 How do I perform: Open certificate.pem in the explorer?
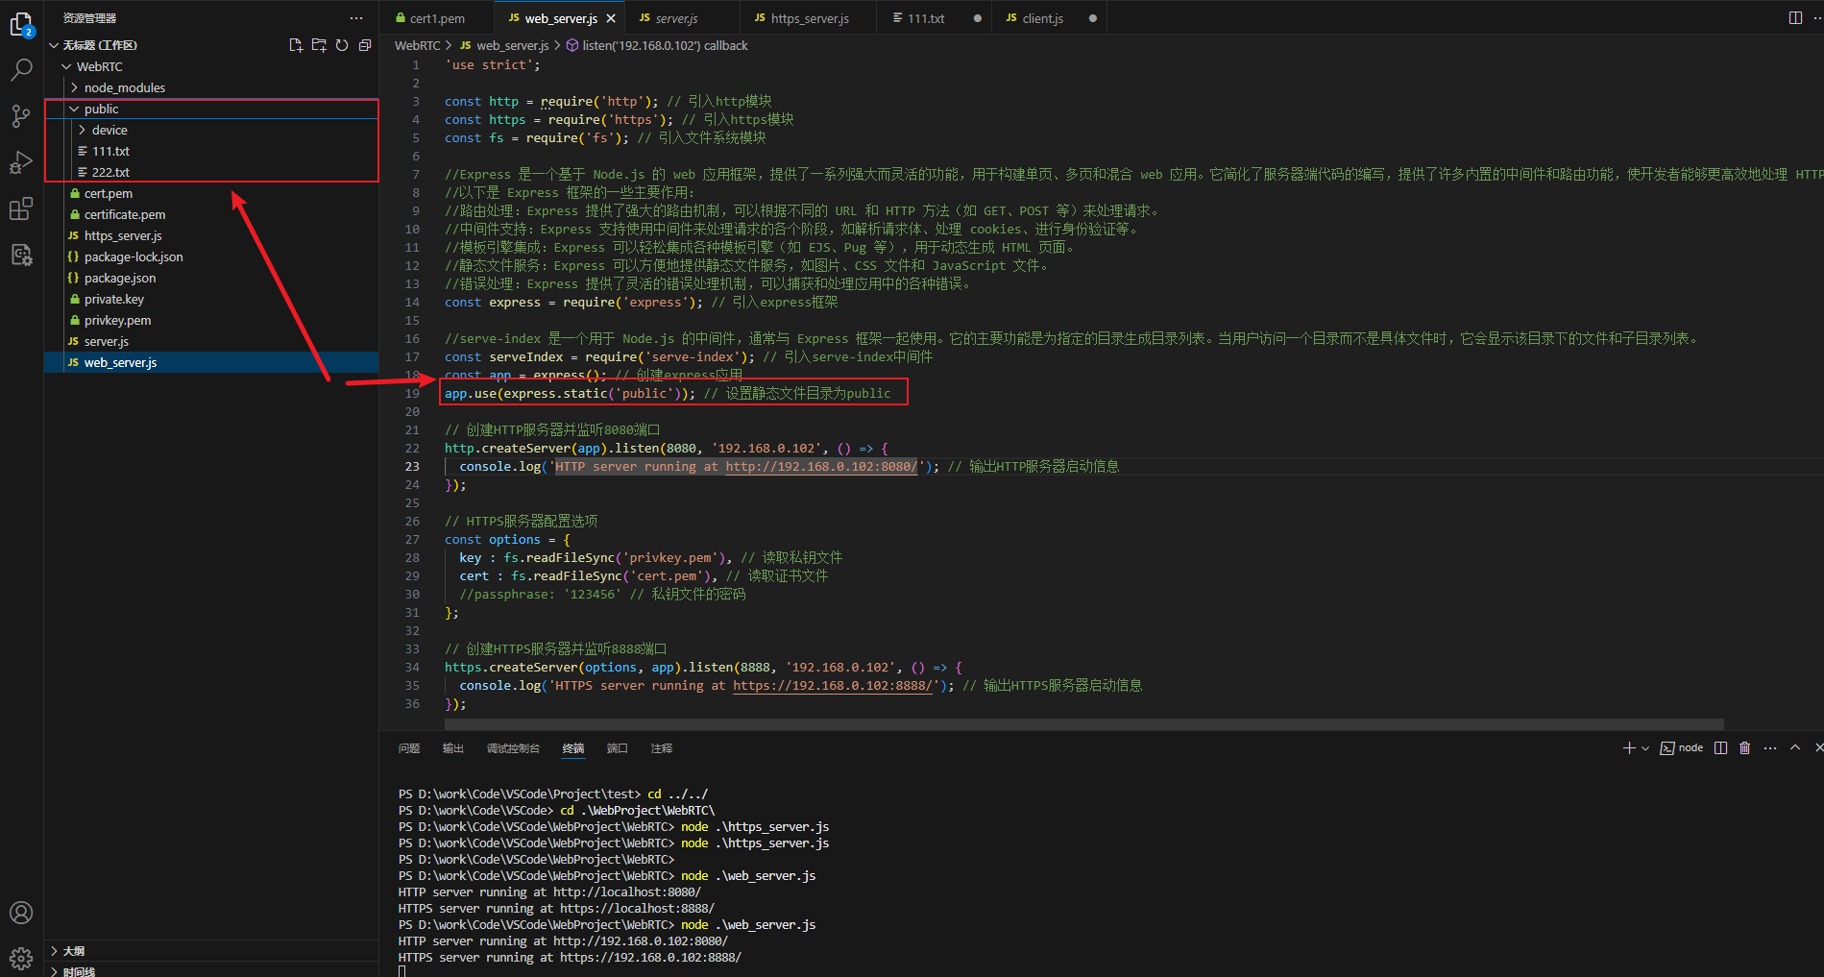tap(211, 214)
